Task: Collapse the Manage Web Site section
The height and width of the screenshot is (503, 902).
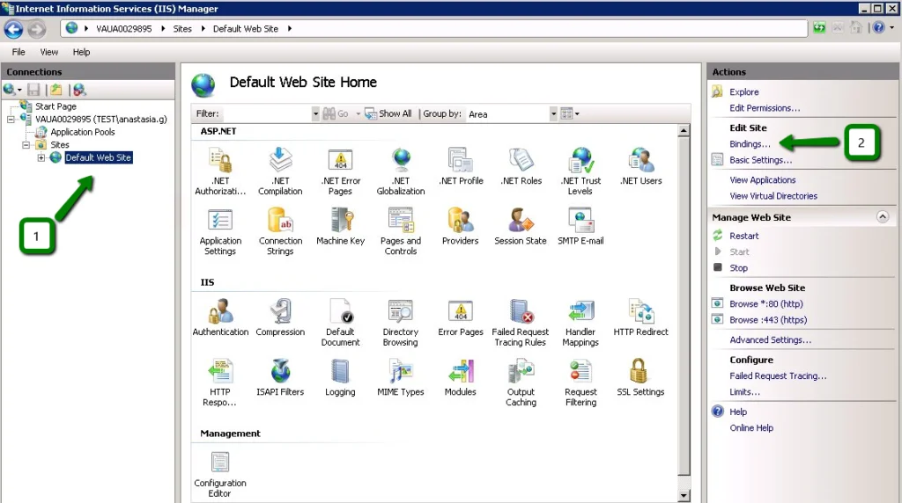Action: [x=882, y=216]
